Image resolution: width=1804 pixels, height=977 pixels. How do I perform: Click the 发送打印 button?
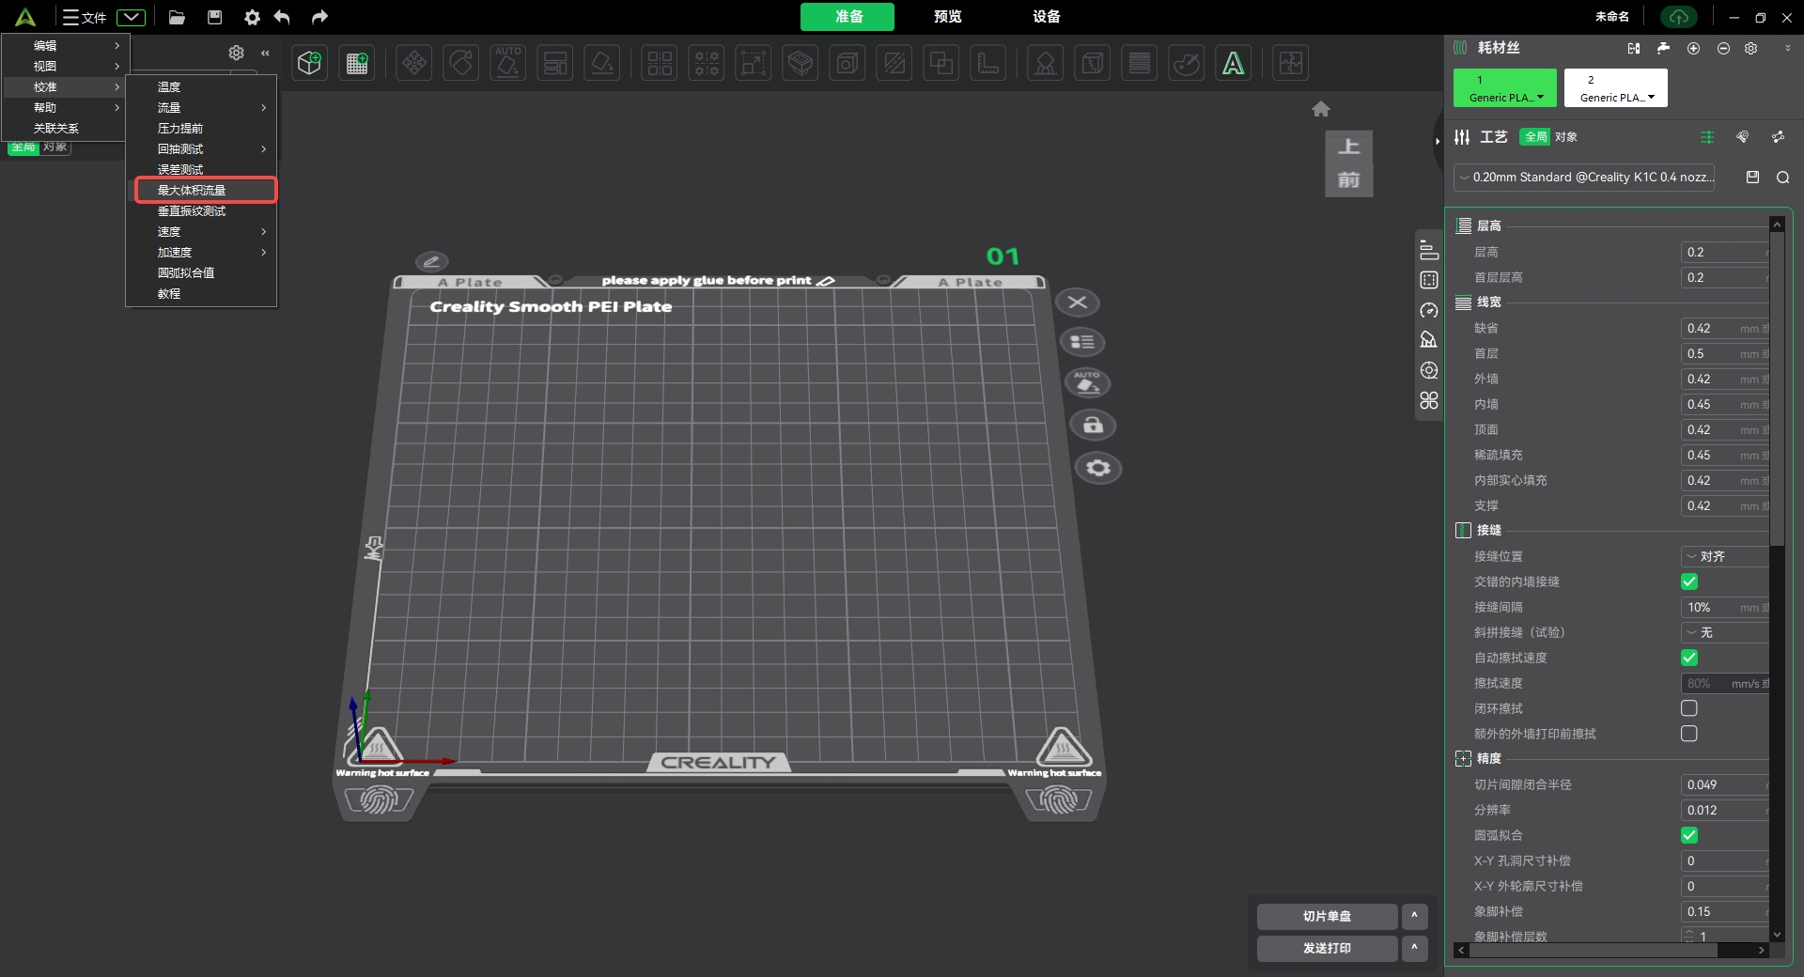pos(1327,948)
